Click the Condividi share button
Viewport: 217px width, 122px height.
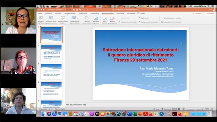[x=197, y=14]
